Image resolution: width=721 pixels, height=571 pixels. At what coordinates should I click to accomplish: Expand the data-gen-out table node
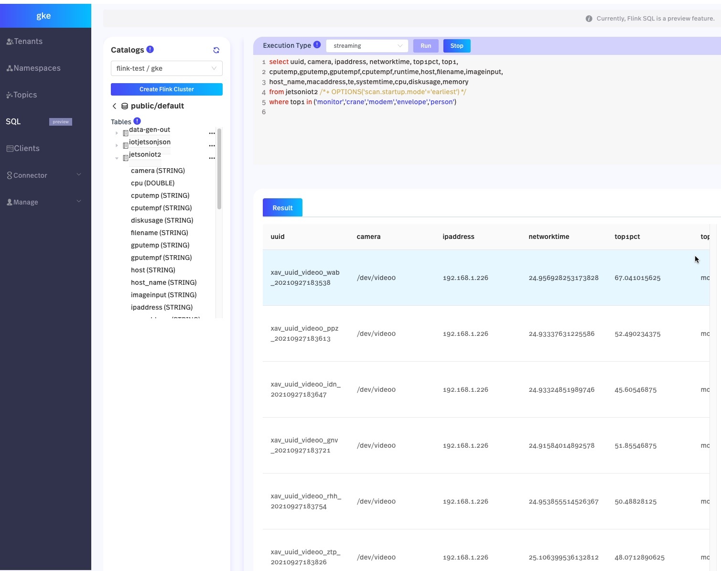click(117, 133)
